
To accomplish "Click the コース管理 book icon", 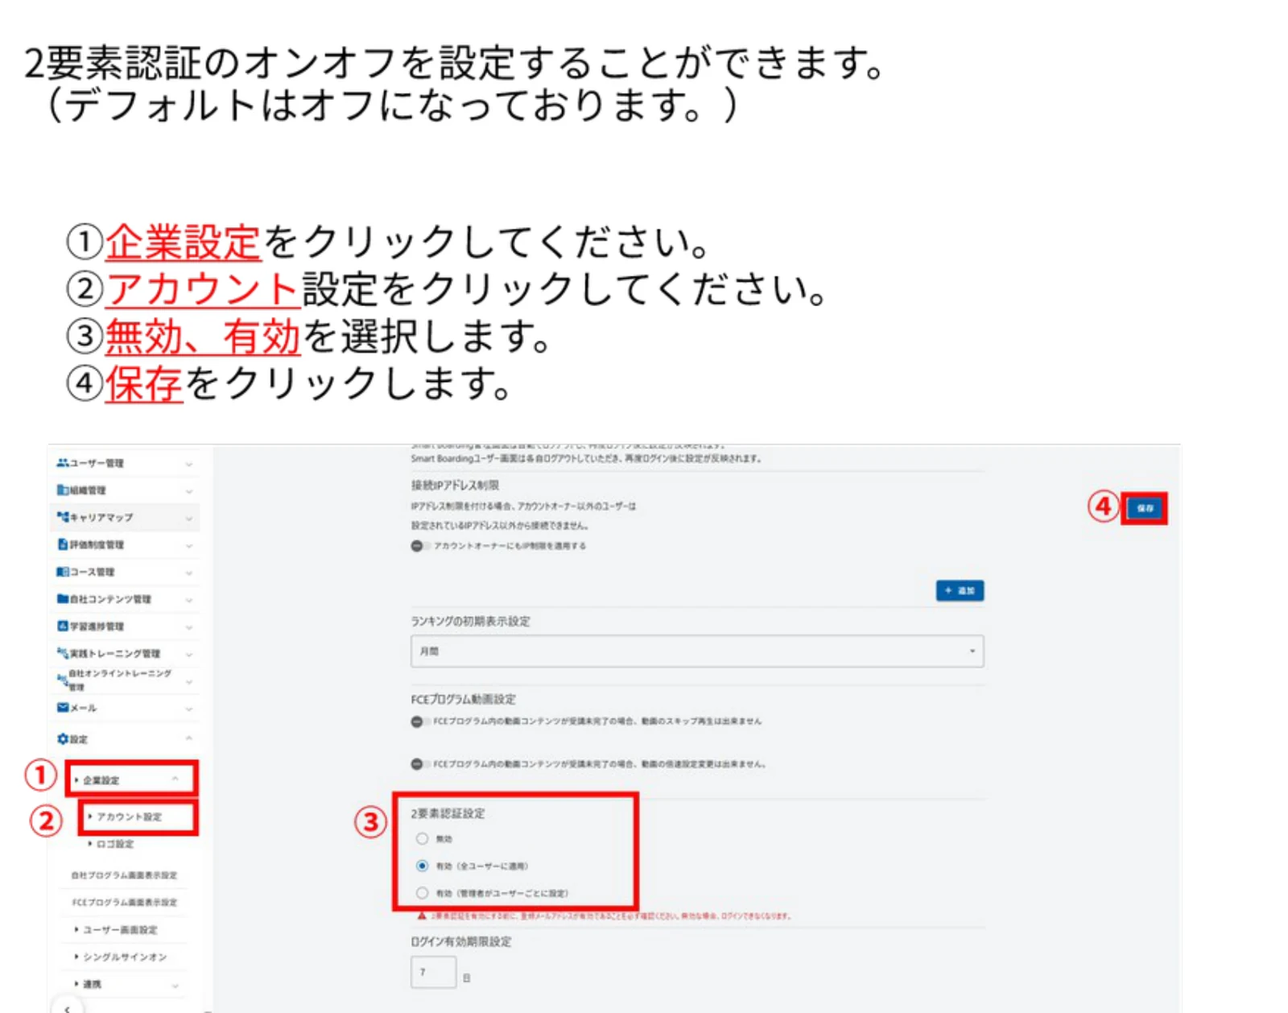I will coord(63,572).
